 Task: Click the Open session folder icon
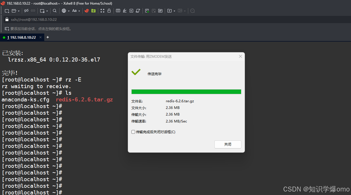point(14,11)
